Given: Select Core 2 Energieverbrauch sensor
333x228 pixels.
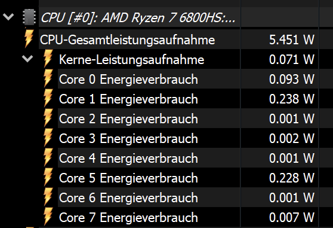Looking at the screenshot, I should point(128,119).
